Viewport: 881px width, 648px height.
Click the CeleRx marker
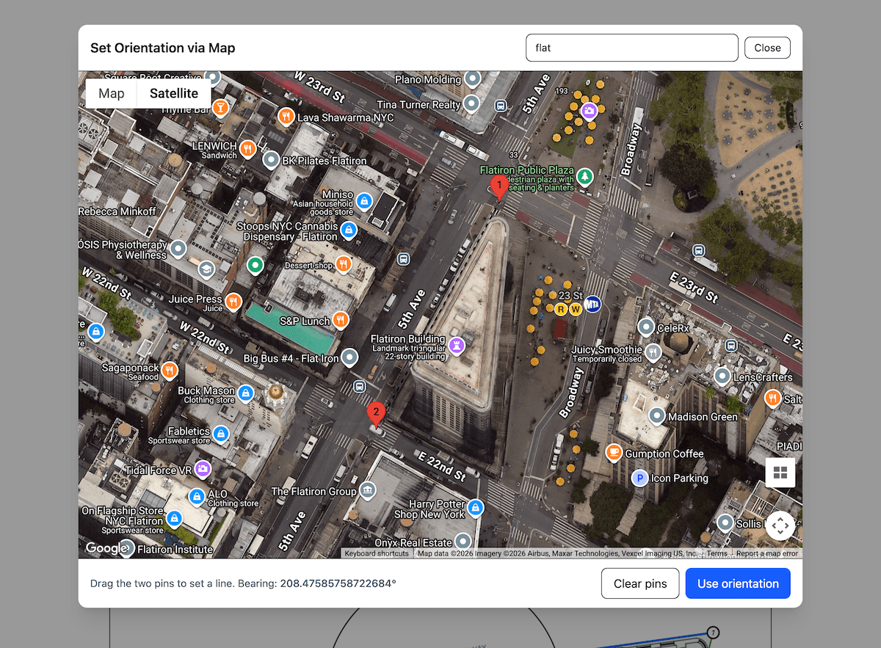point(646,327)
